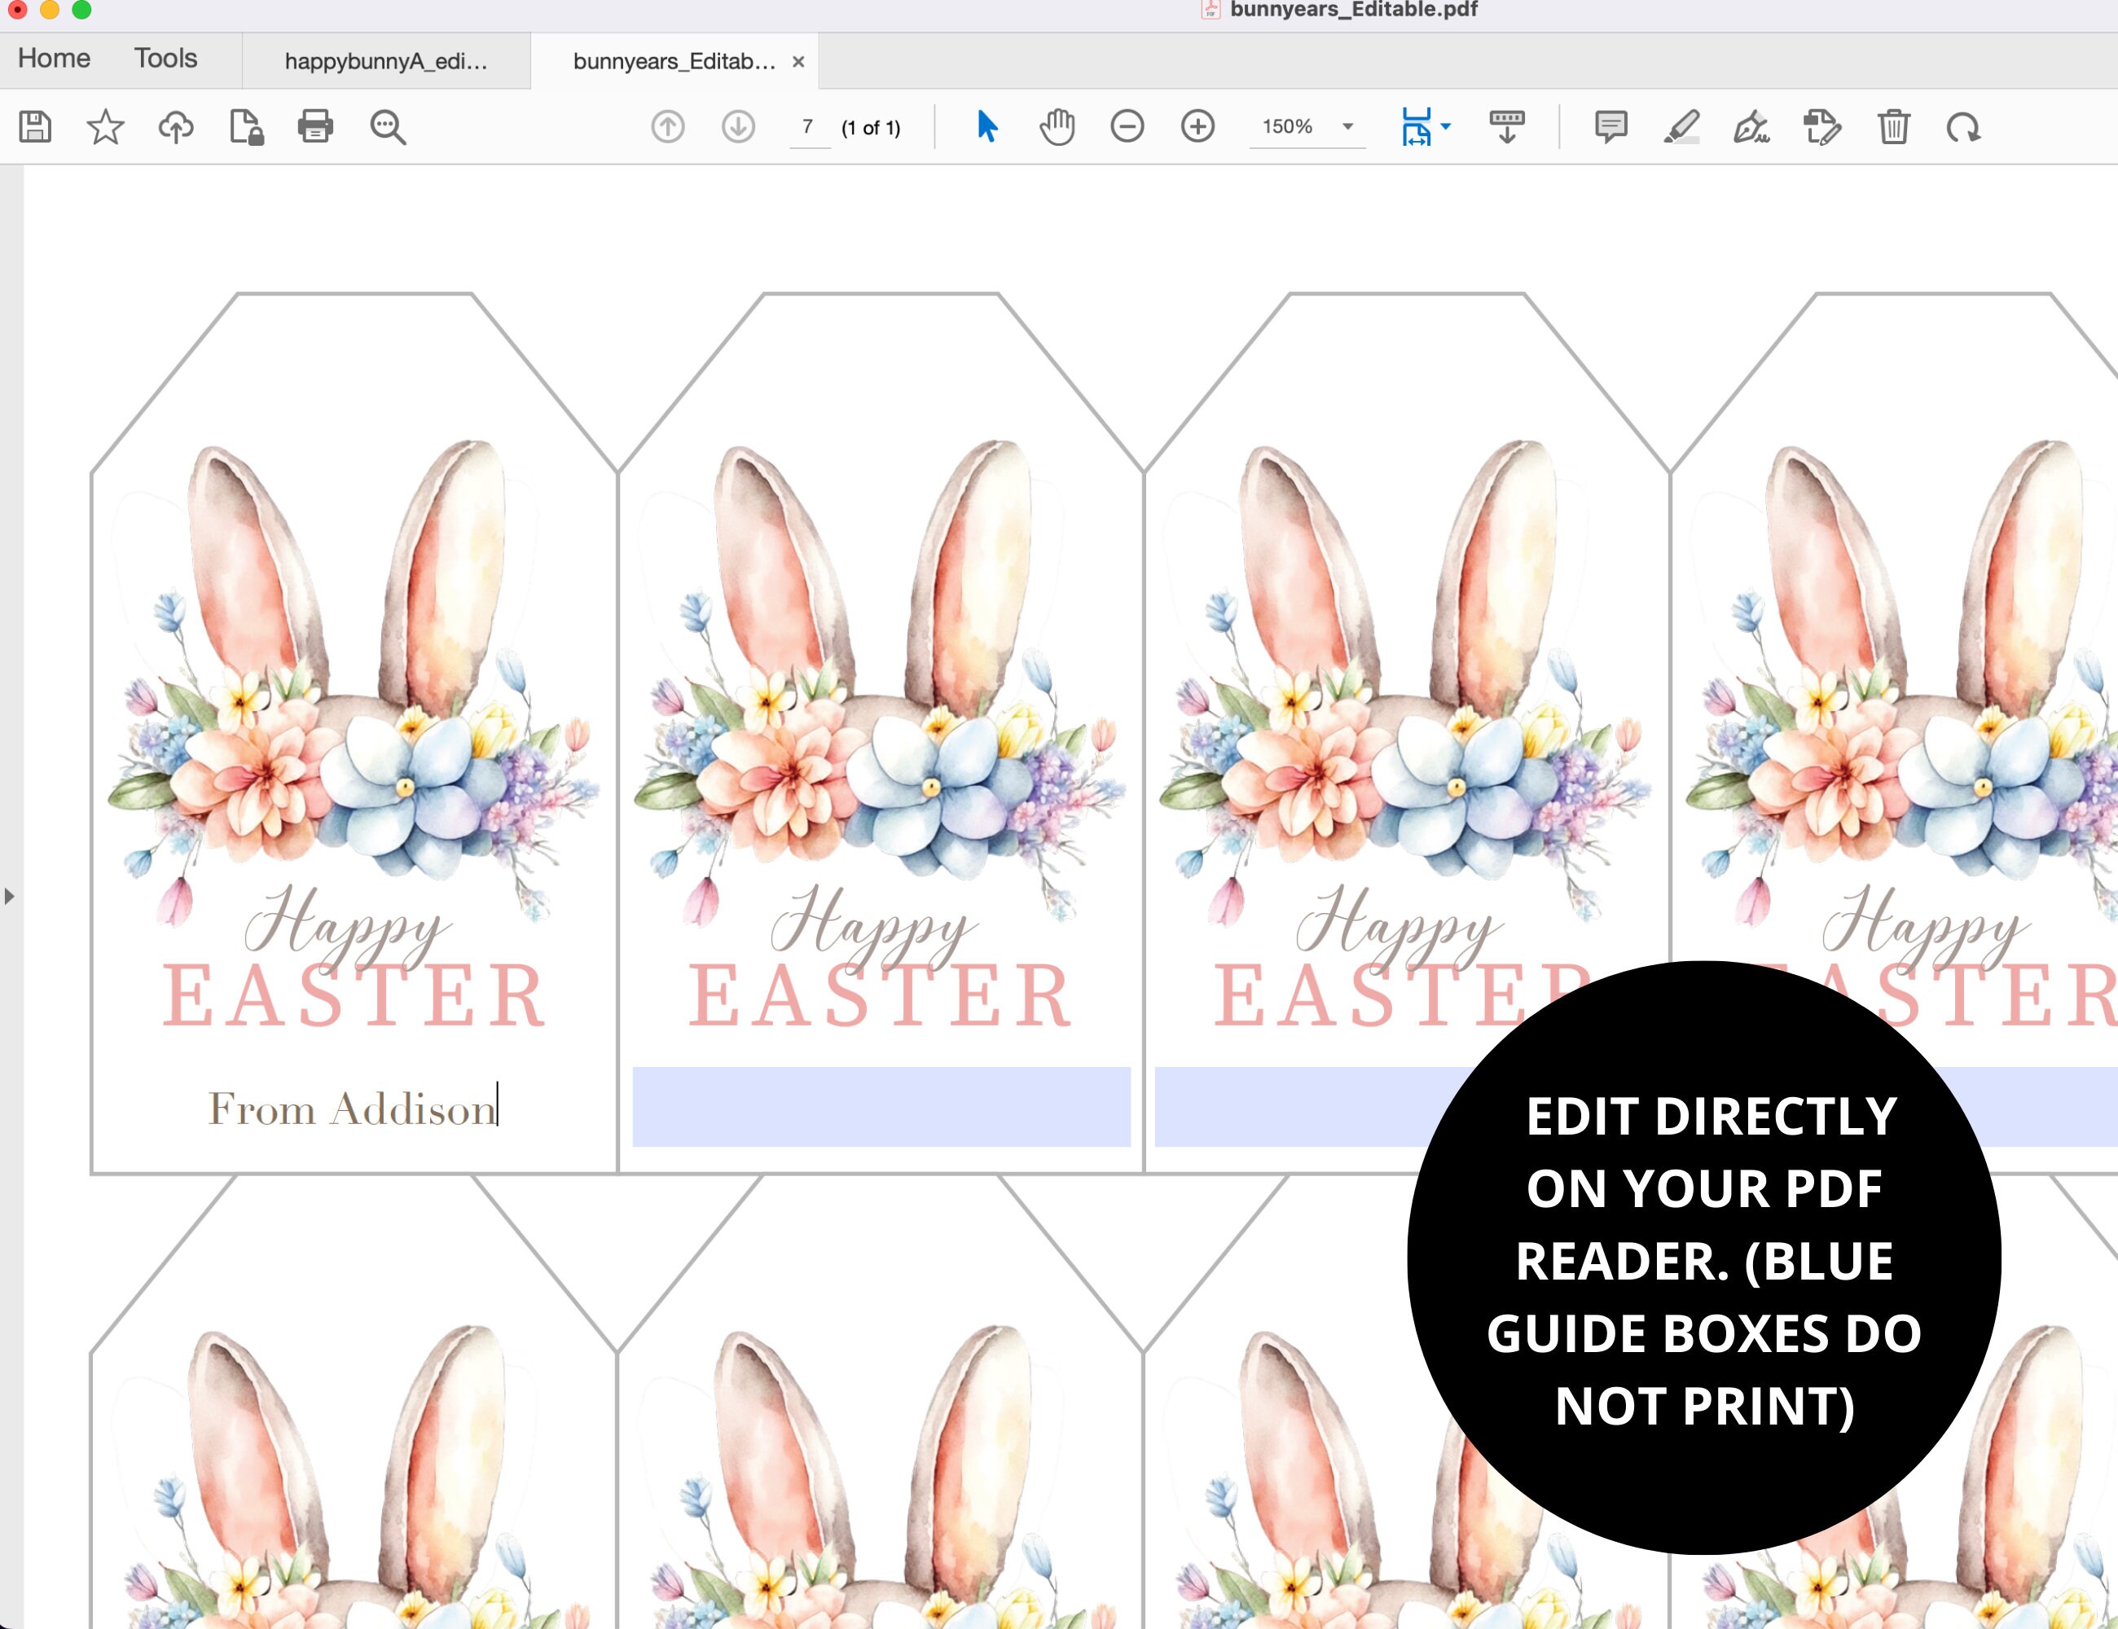
Task: Rotate the current page
Action: click(x=1965, y=126)
